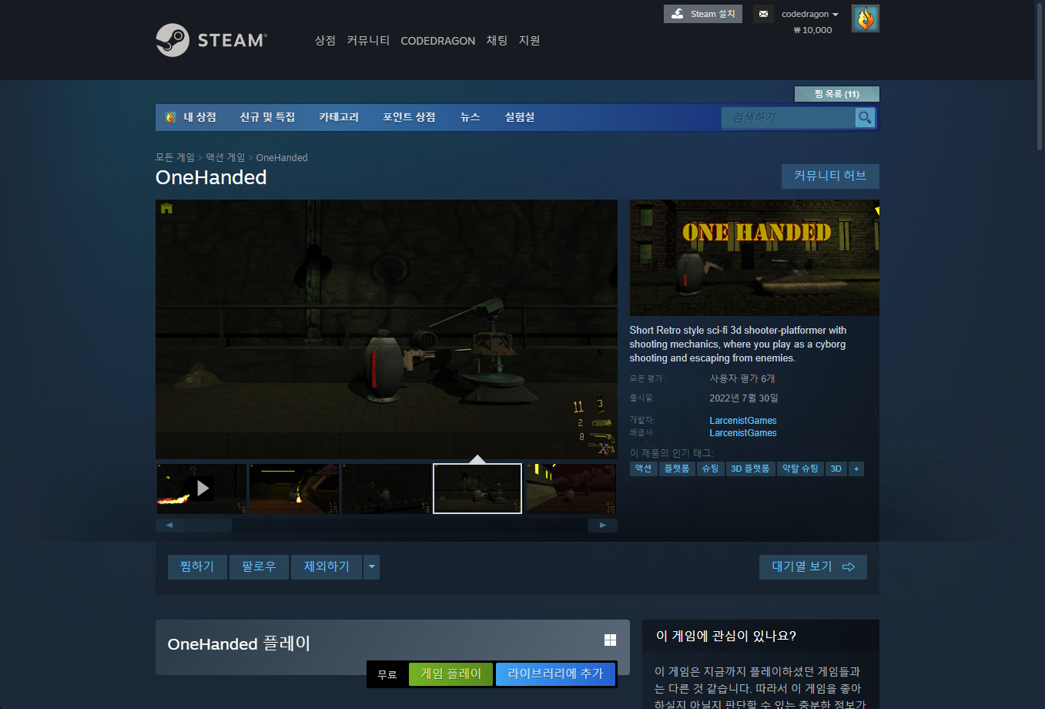The height and width of the screenshot is (709, 1045).
Task: Click the 대기열 보기 button
Action: point(813,567)
